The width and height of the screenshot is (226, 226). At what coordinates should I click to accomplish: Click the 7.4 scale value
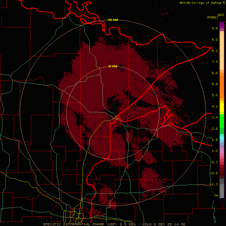215,62
